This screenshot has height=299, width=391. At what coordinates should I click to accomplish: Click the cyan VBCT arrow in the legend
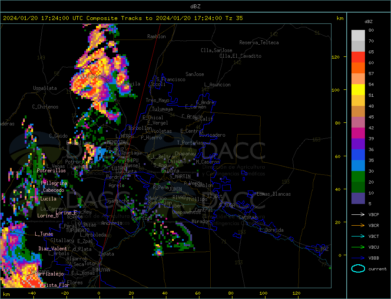click(x=358, y=236)
